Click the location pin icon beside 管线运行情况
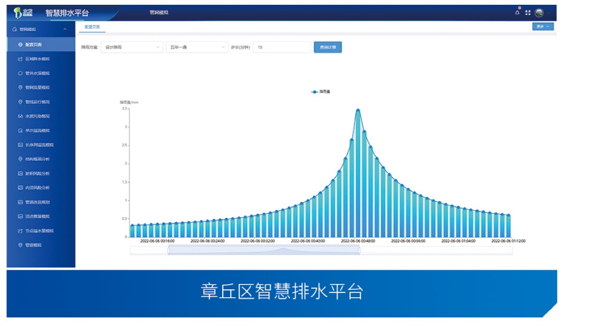Viewport: 598px width, 327px height. [x=20, y=102]
